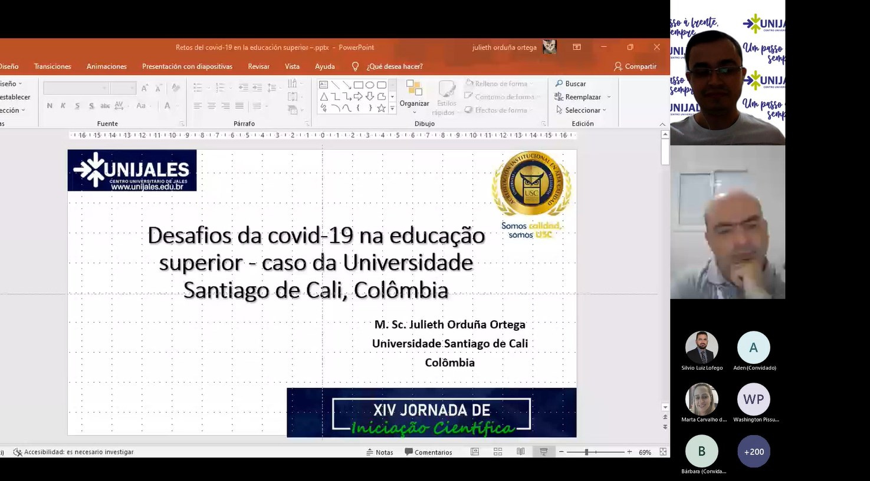870x481 pixels.
Task: Toggle Comentarios pane
Action: (x=428, y=452)
